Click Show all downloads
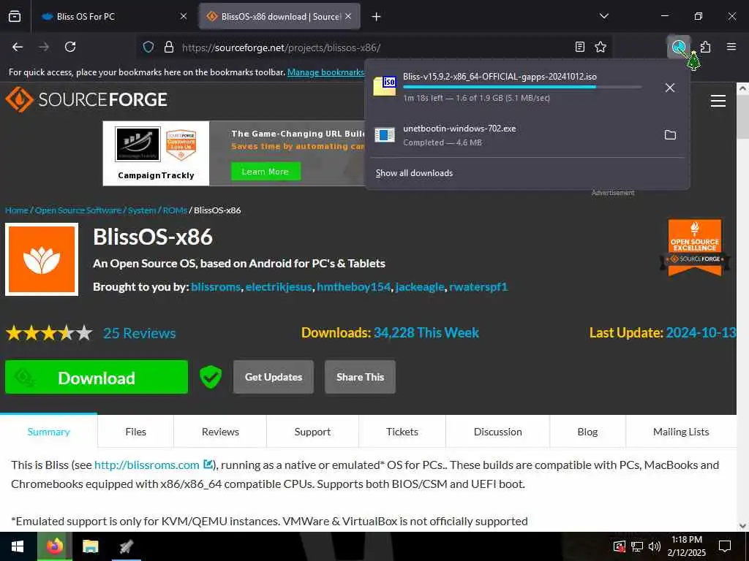 (x=414, y=172)
